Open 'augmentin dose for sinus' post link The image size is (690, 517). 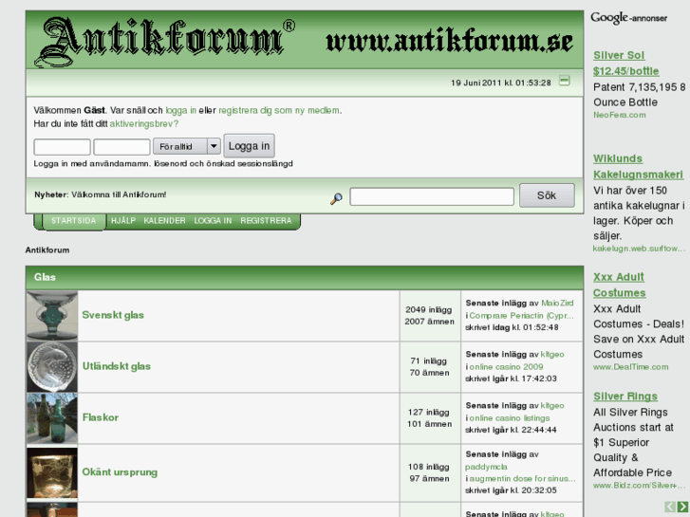tap(522, 478)
